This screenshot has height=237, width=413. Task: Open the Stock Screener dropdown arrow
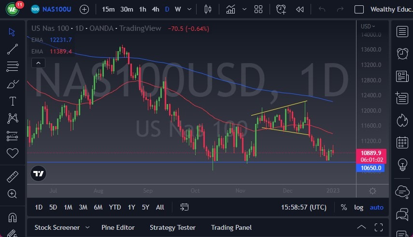point(87,227)
